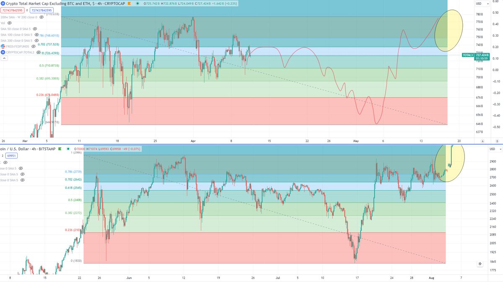Click the Crypto Total Market Cap symbol logo

point(3,3)
